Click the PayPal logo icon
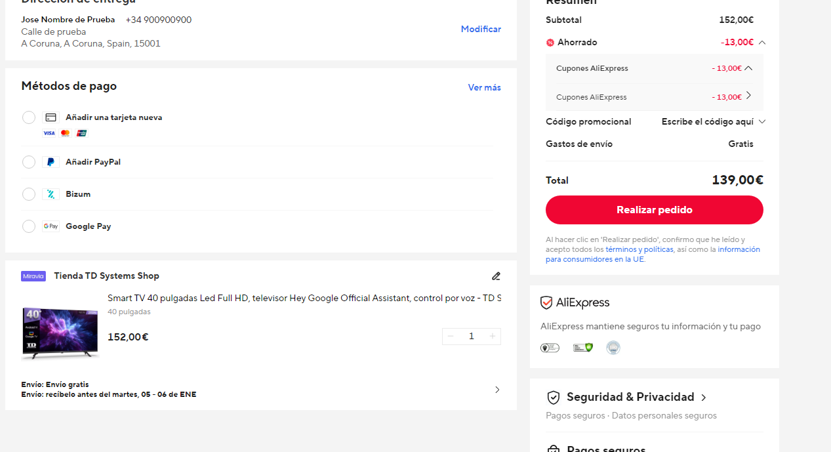 tap(51, 162)
